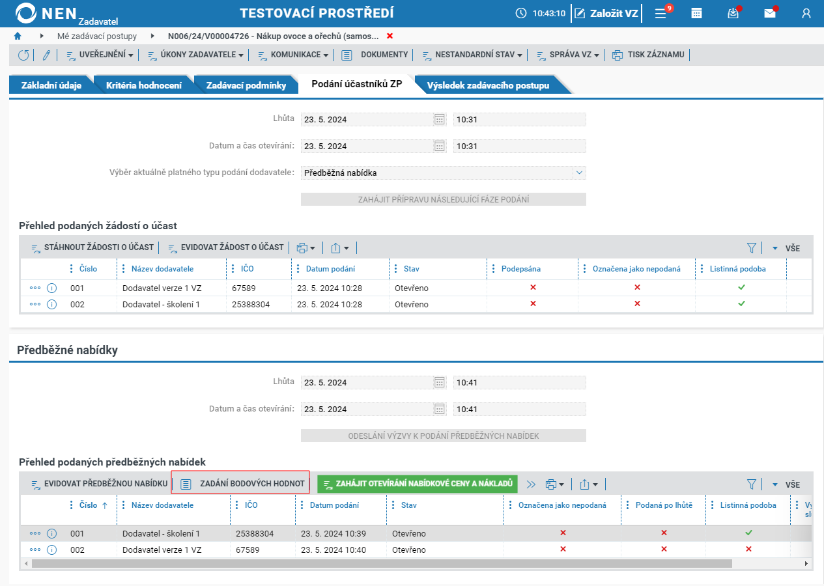Open the VŠE view dropdown for nabídky table
824x586 pixels.
(786, 484)
